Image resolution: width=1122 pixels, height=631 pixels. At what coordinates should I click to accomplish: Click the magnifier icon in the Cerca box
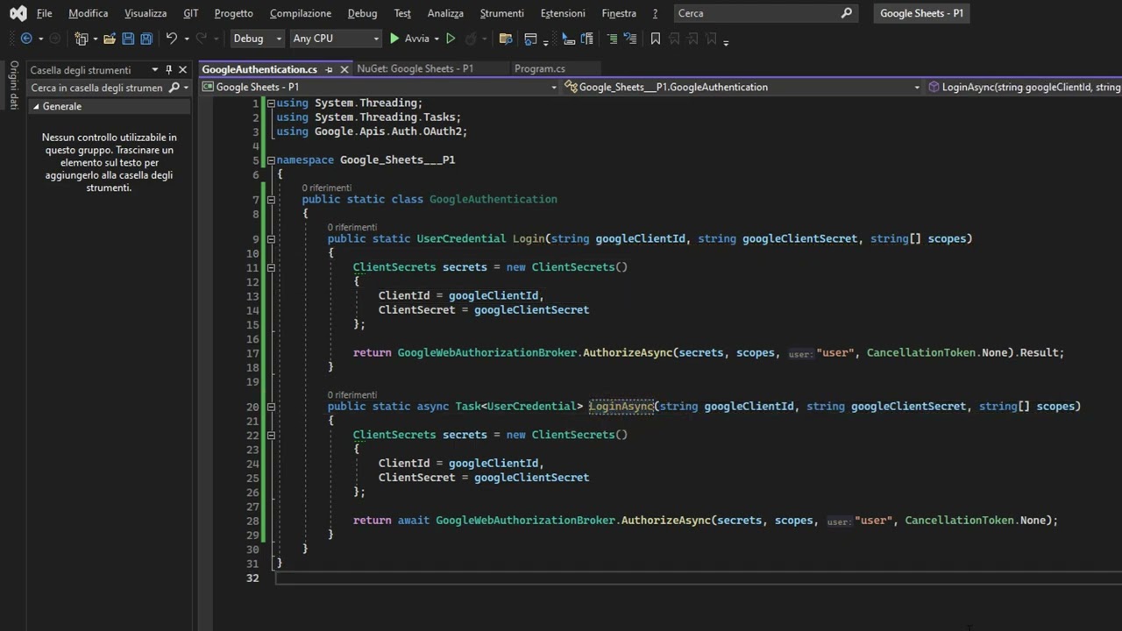pyautogui.click(x=846, y=13)
